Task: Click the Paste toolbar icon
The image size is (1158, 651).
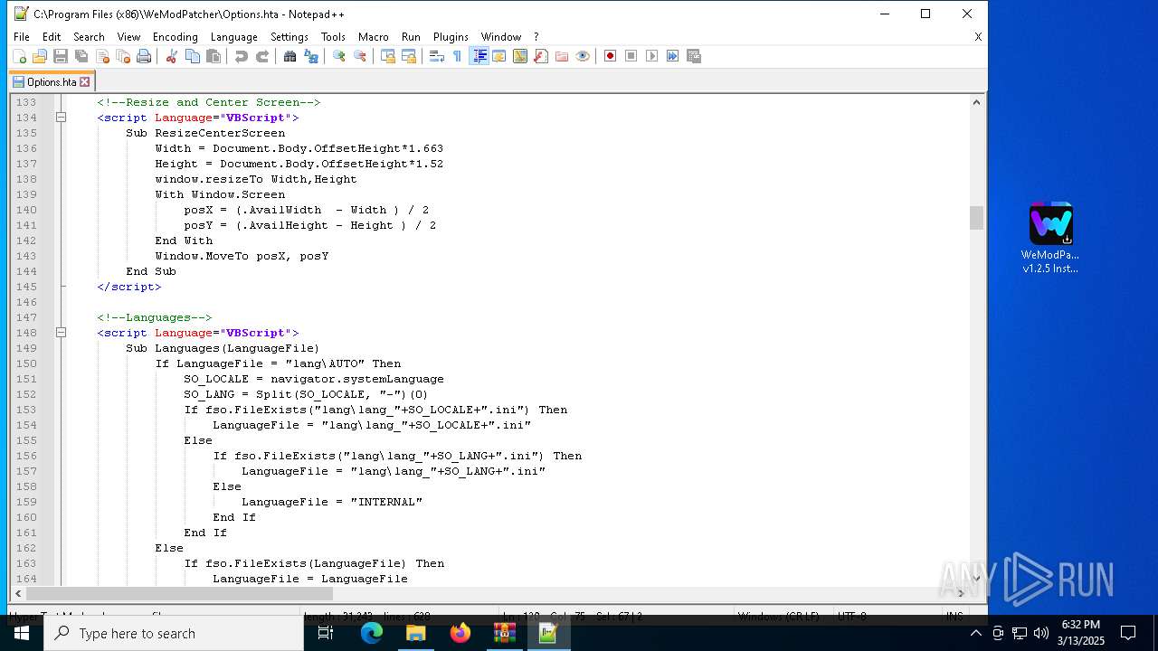Action: 214,56
